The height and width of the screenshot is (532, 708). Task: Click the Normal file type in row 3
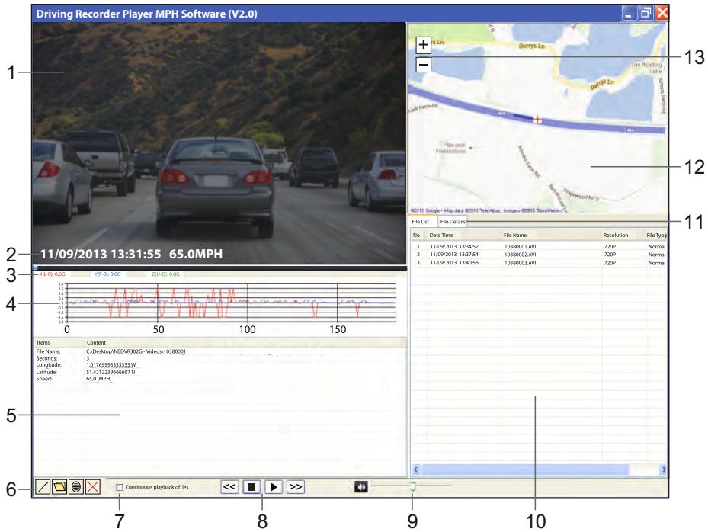tap(657, 263)
